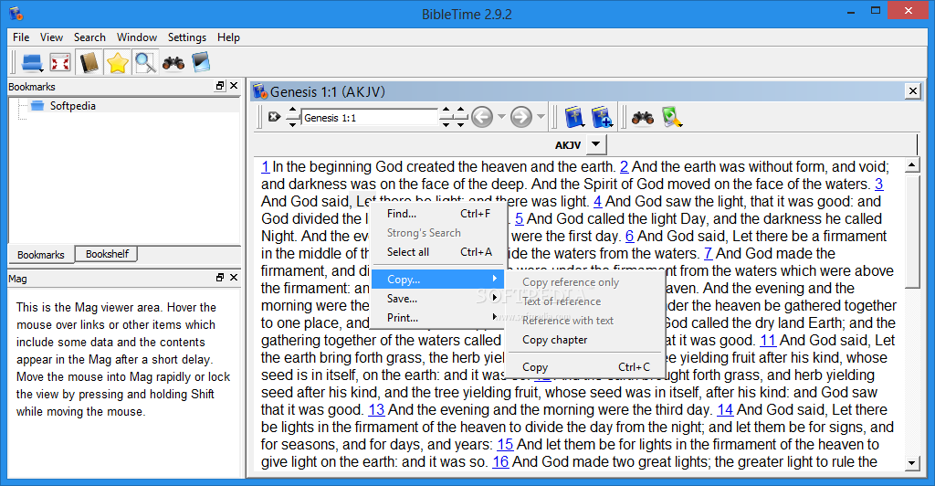
Task: Choose Save... in the context menu
Action: 437,298
